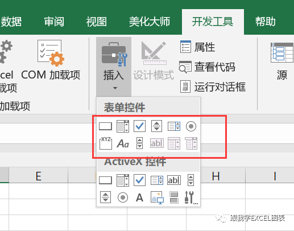The image size is (294, 231).
Task: Insert an ActiveX Spin Button
Action: [x=105, y=197]
